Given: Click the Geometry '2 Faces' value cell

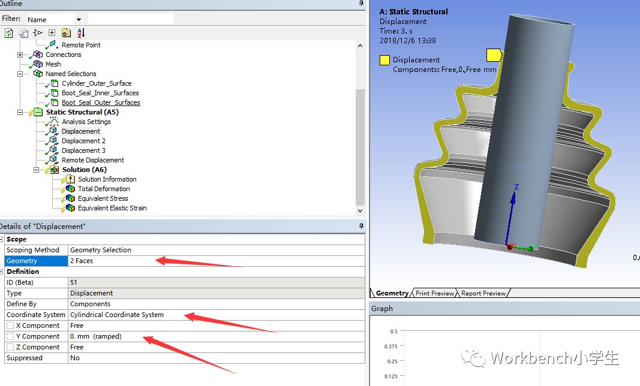Looking at the screenshot, I should pyautogui.click(x=217, y=261).
